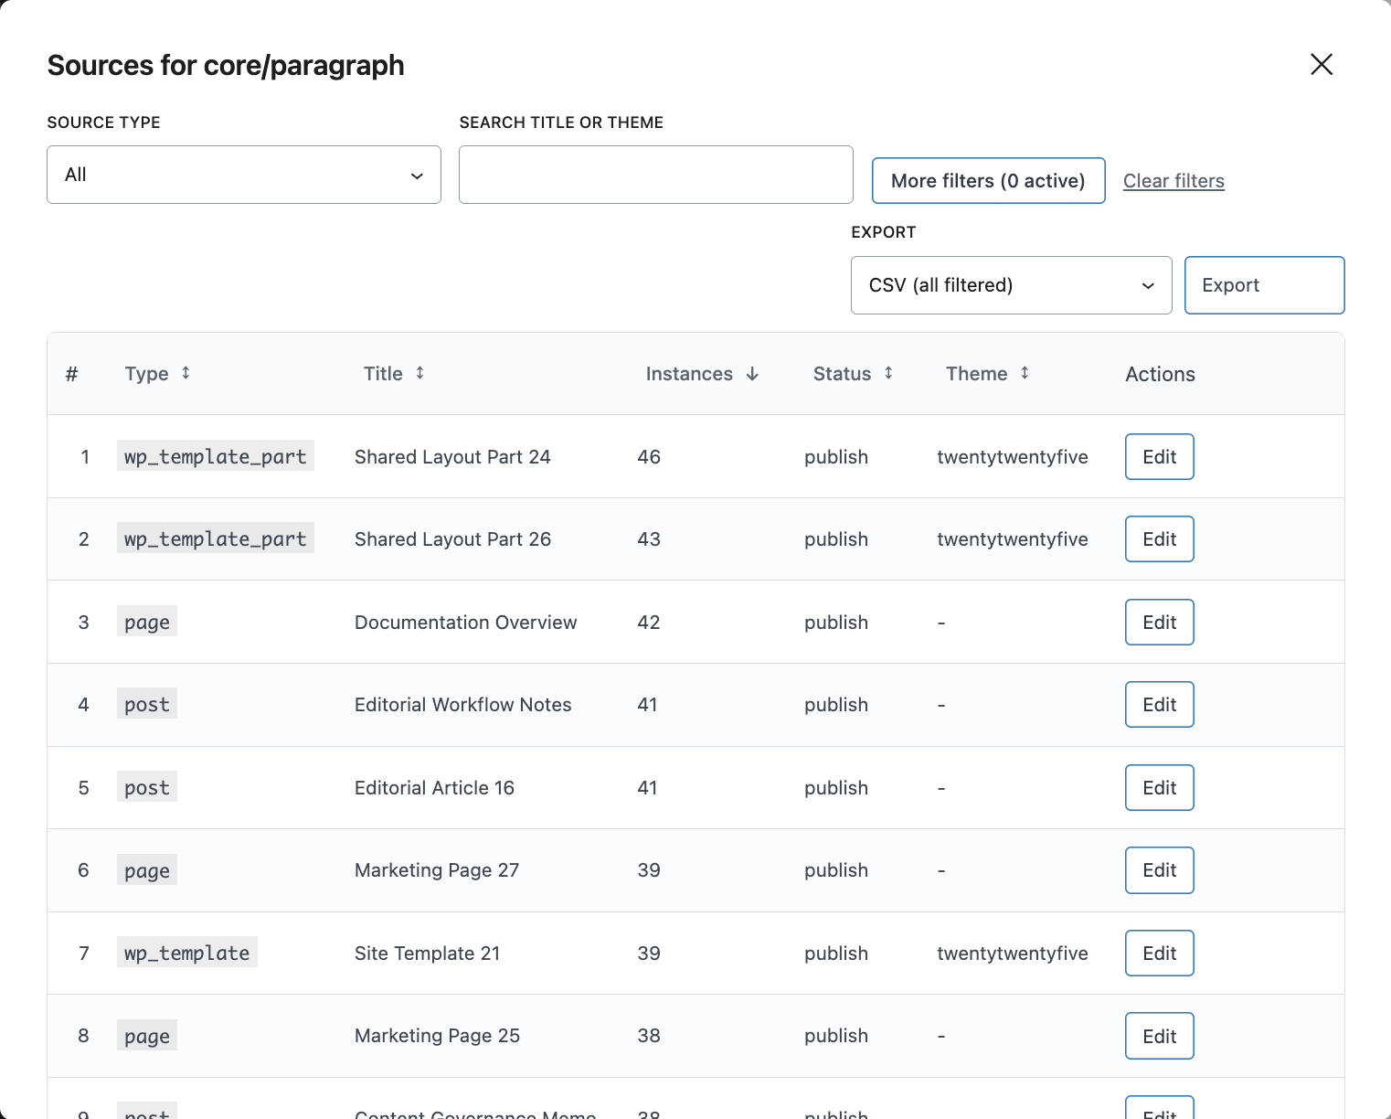The height and width of the screenshot is (1119, 1391).
Task: Edit the Editorial Workflow Notes post
Action: [x=1159, y=705]
